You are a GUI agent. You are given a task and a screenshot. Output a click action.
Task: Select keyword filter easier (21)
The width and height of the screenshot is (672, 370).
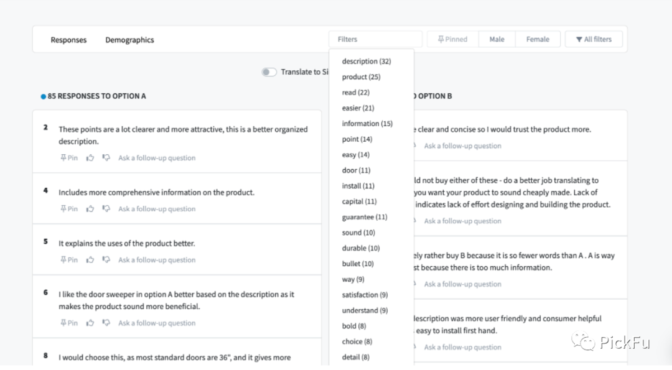tap(358, 108)
